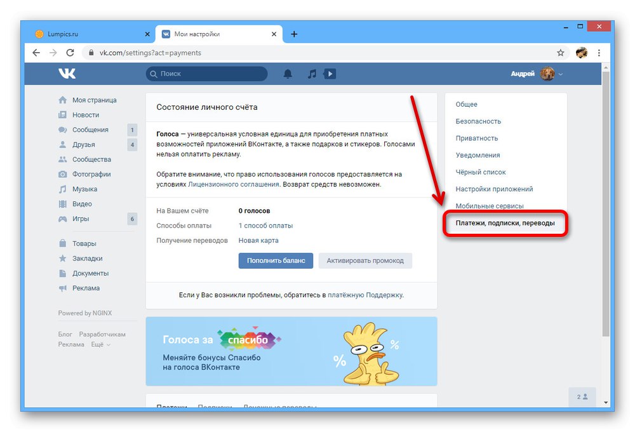The width and height of the screenshot is (635, 432).
Task: Open Друзья in the sidebar
Action: pos(83,145)
